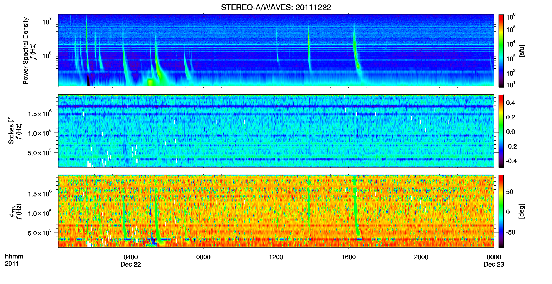Viewport: 552px width, 284px height.
Task: Click inside the Stokes V spectrogram panel
Action: point(276,131)
